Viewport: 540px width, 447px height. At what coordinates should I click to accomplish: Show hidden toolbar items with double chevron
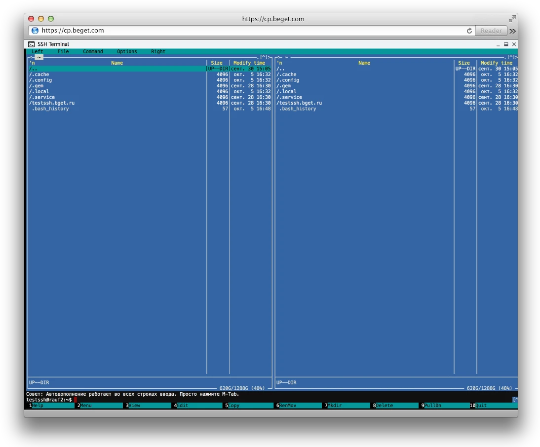pos(513,31)
